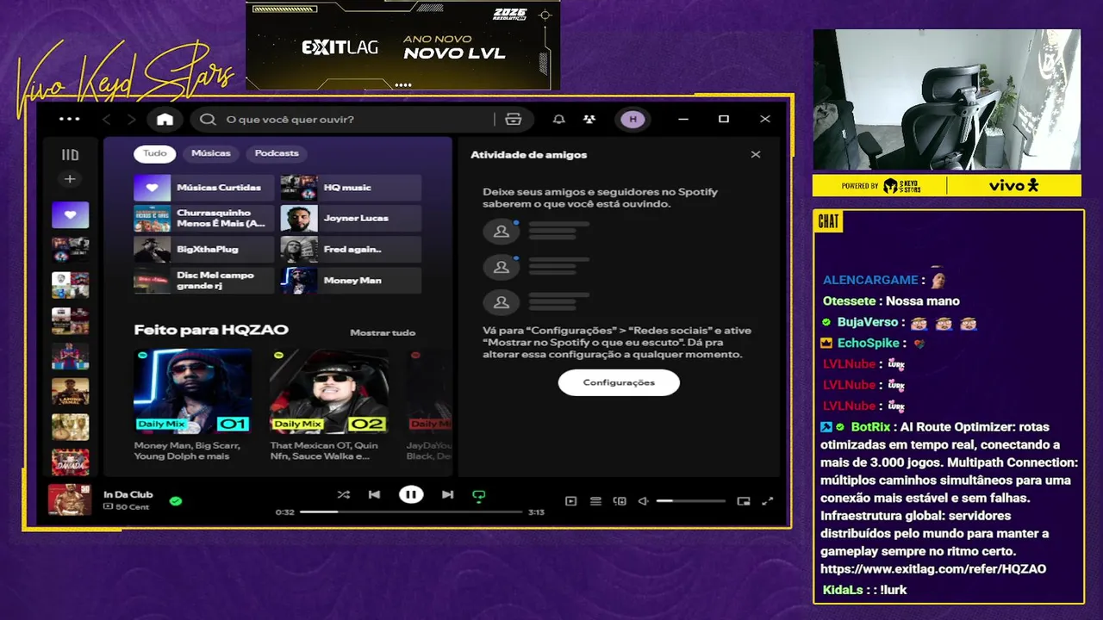Open the Spotify Home page
1103x620 pixels.
[165, 119]
